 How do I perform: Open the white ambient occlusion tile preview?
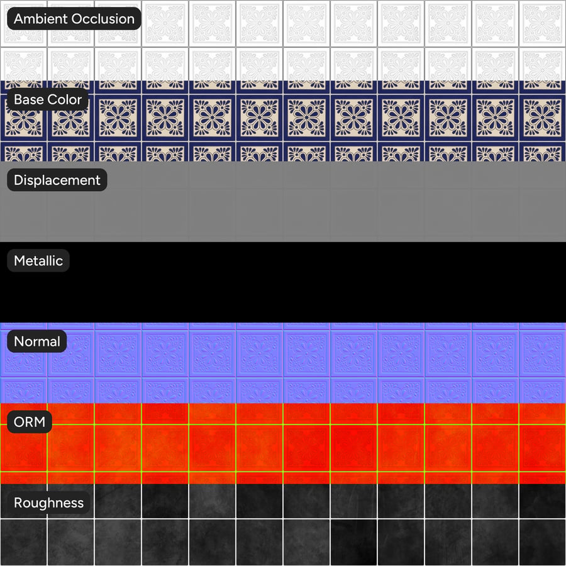(283, 40)
